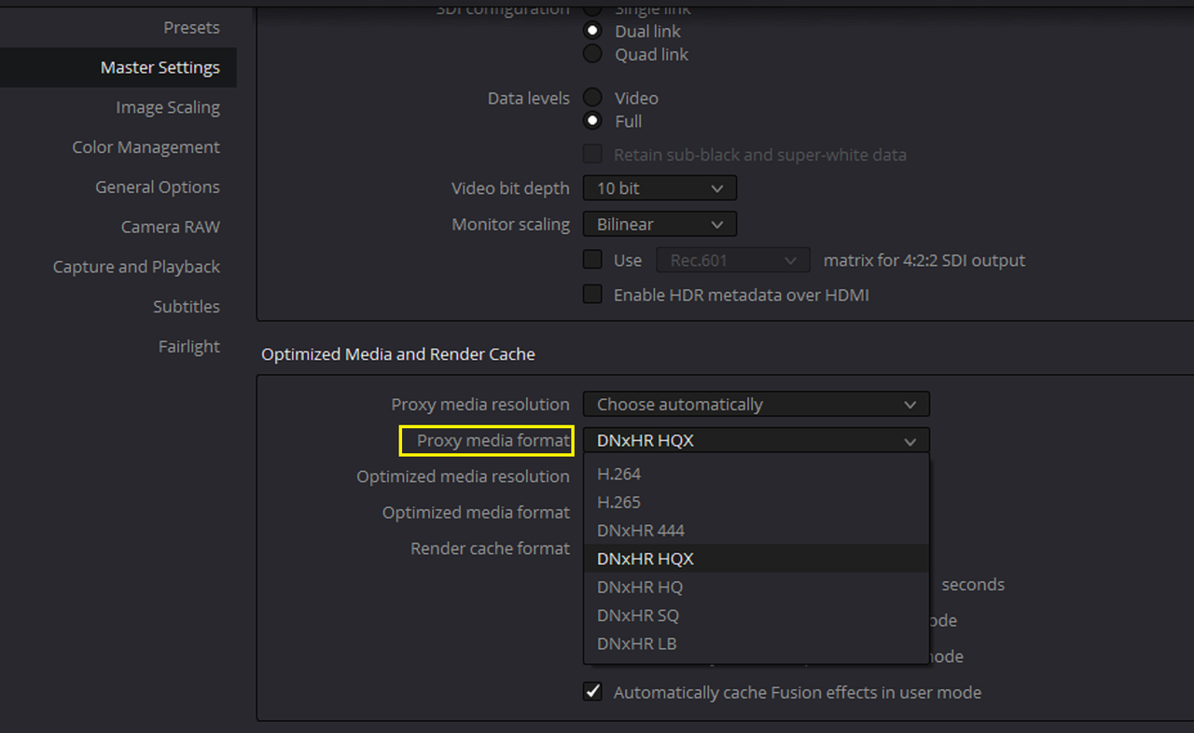This screenshot has width=1194, height=733.
Task: Select Quad link SDI configuration
Action: pos(592,54)
